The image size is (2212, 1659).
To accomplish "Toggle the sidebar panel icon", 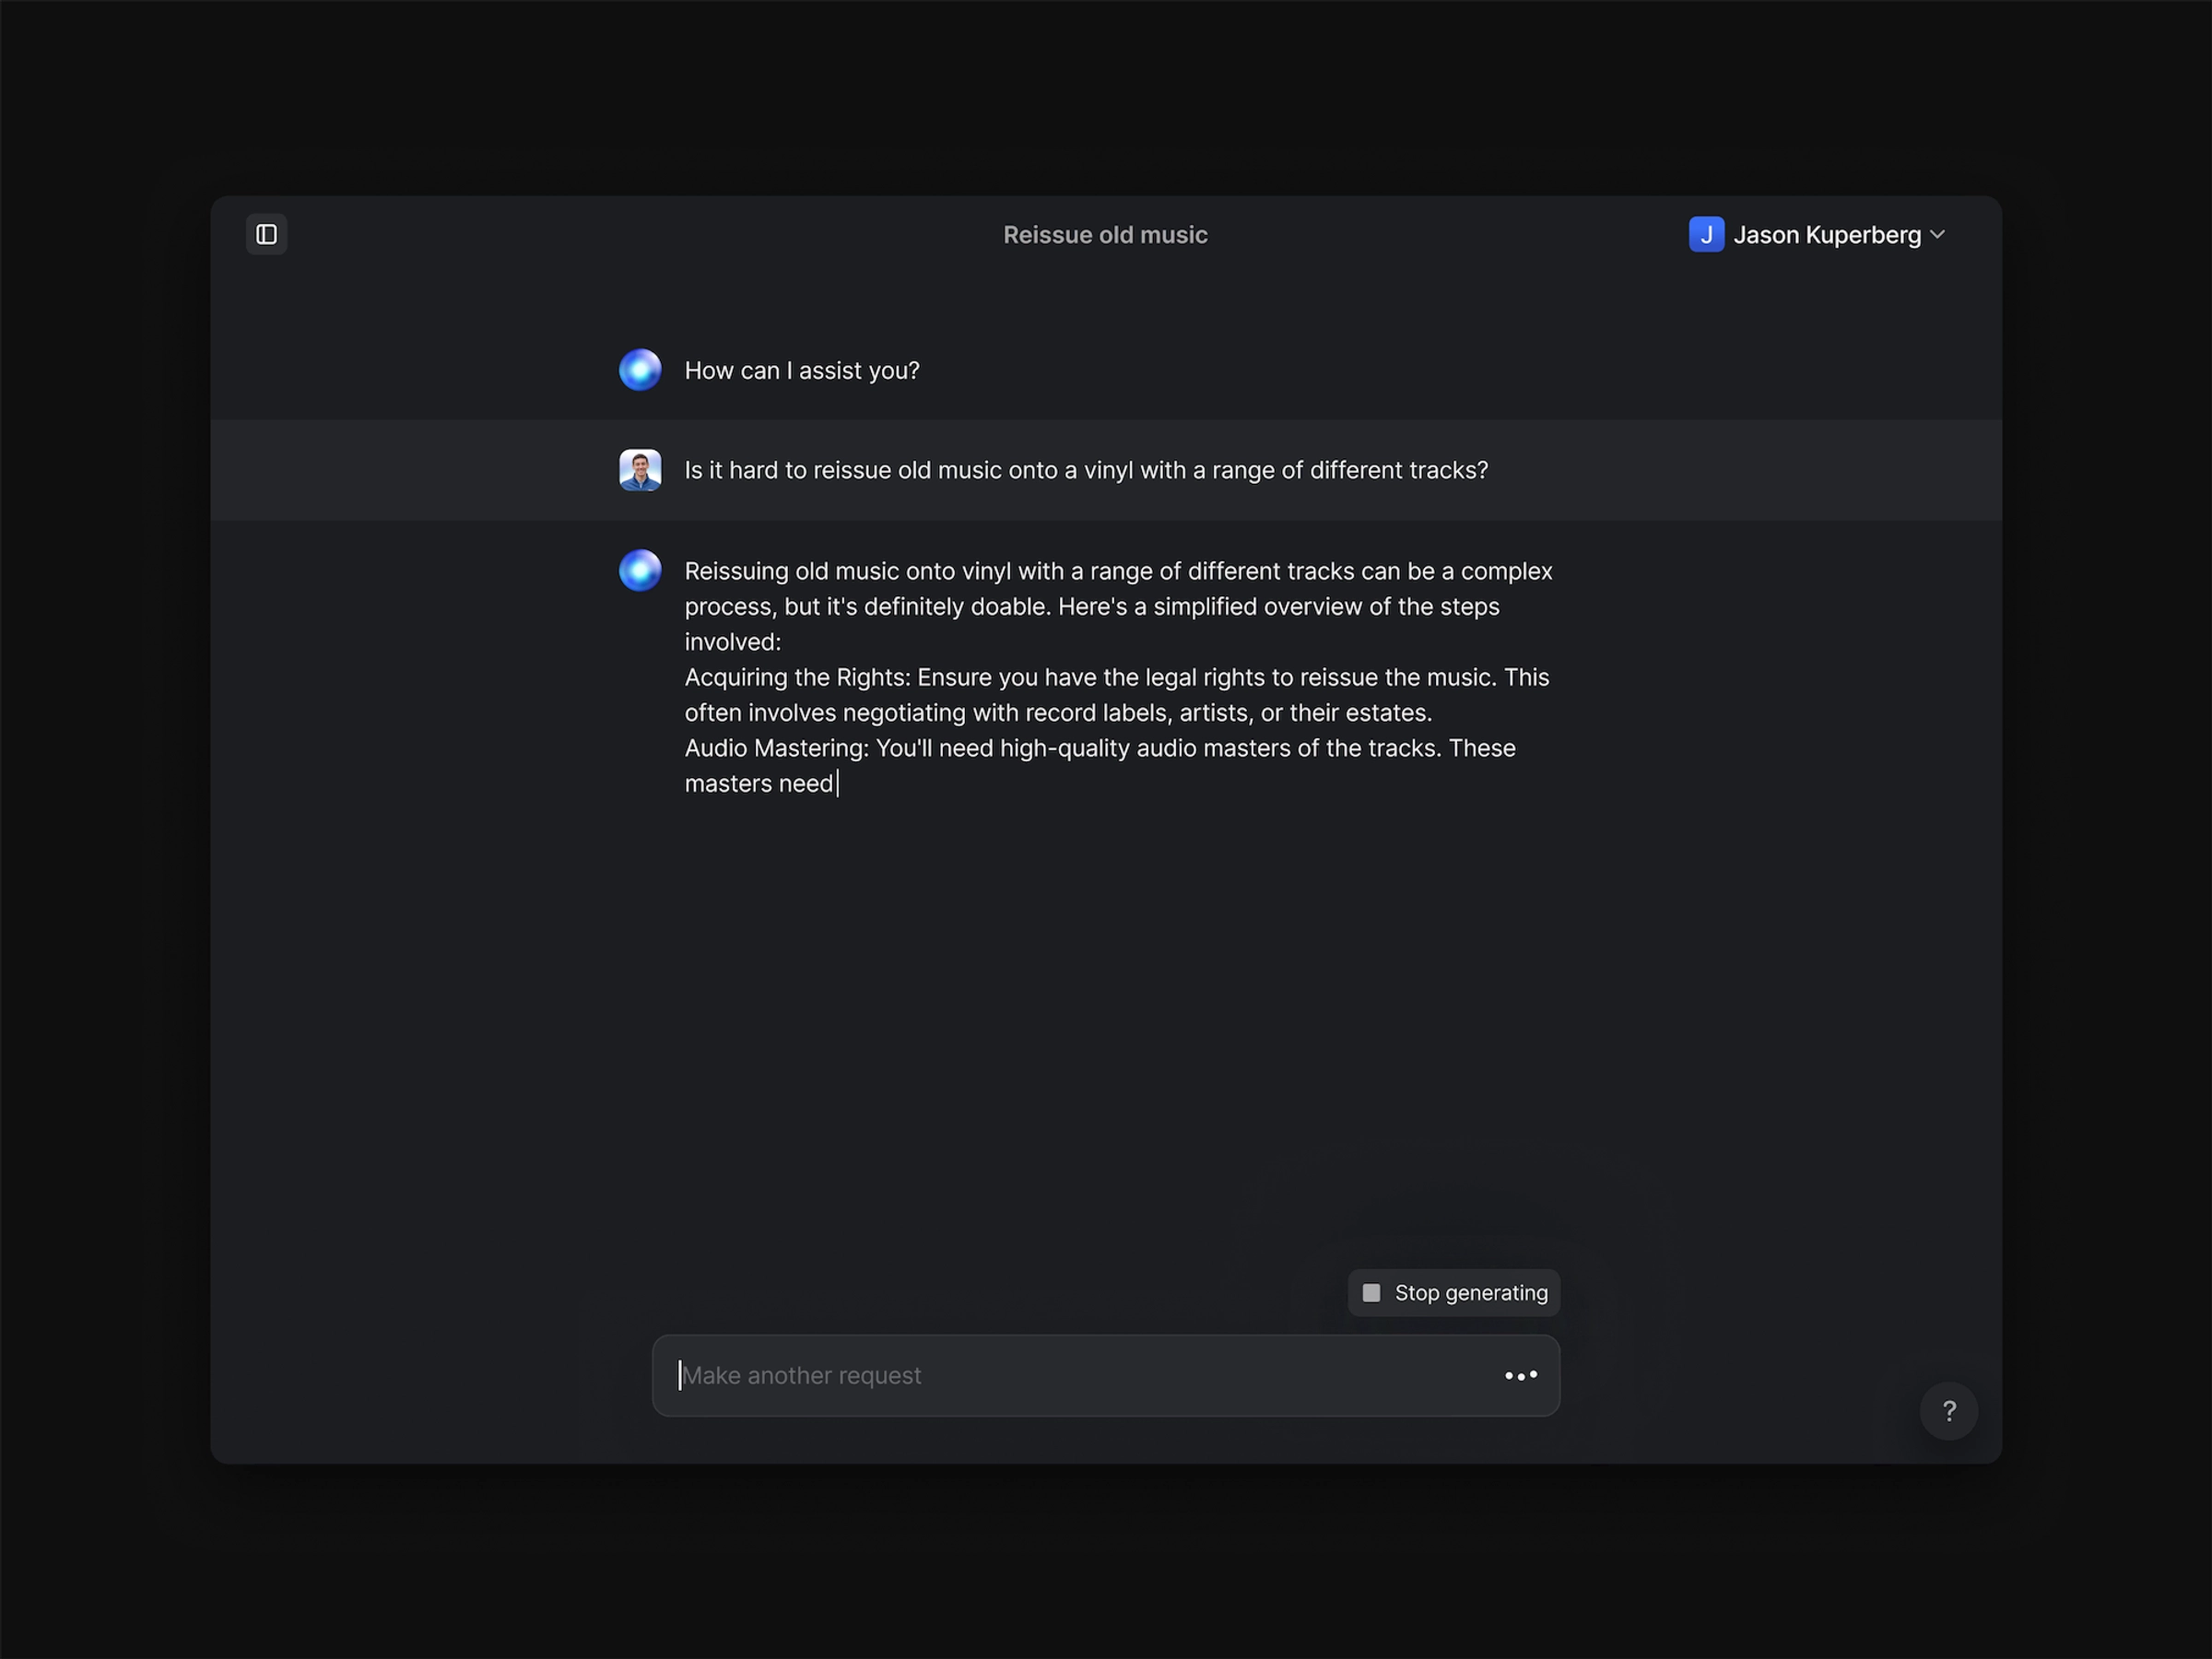I will point(266,234).
